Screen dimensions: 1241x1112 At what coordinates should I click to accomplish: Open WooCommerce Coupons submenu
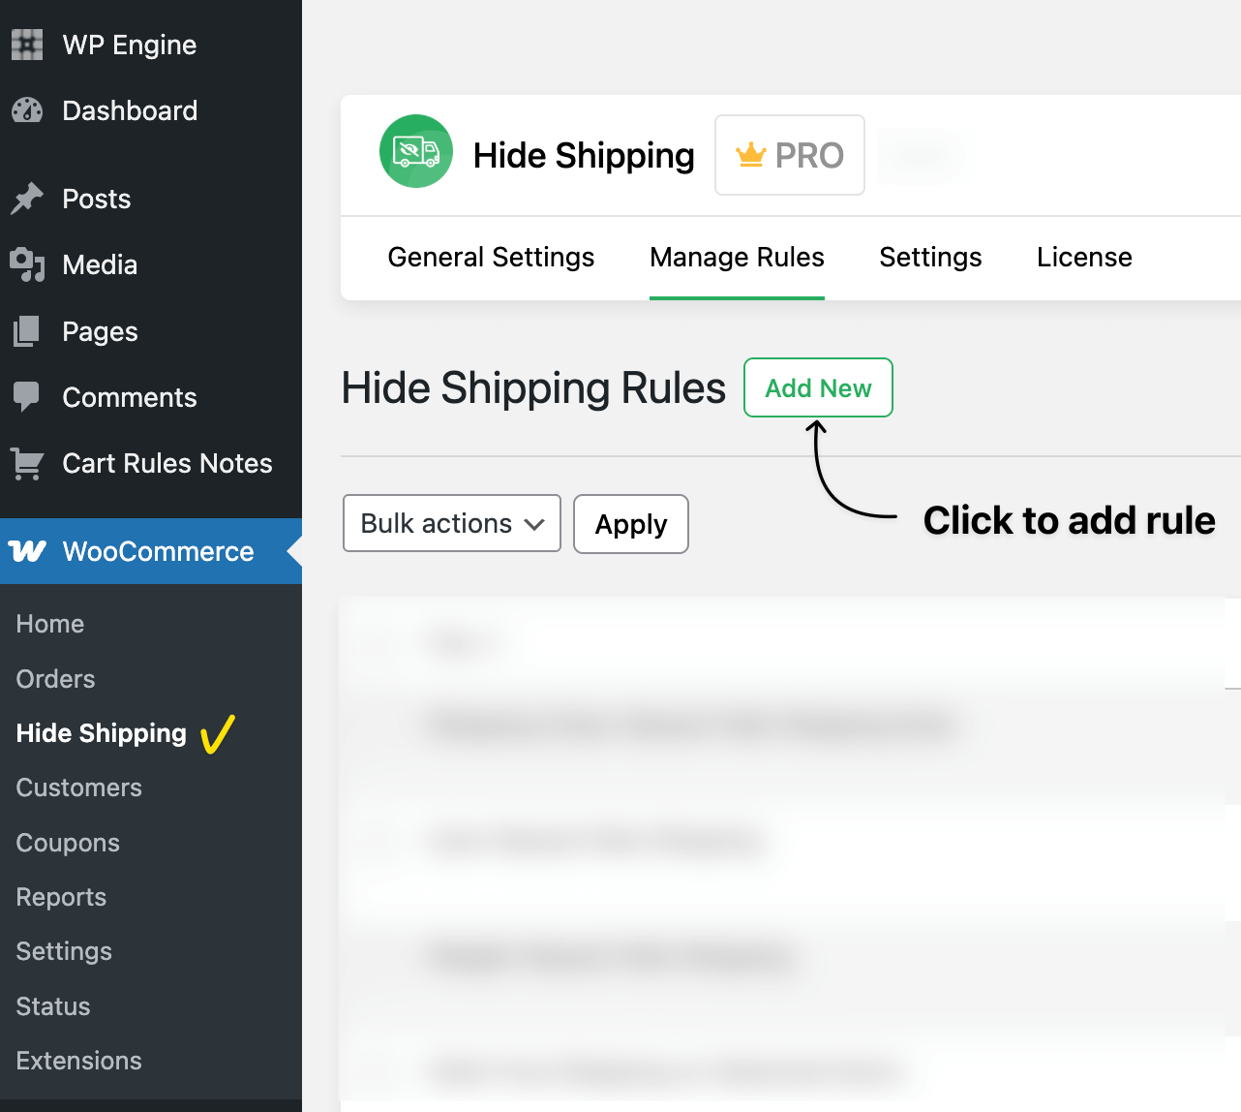tap(68, 843)
